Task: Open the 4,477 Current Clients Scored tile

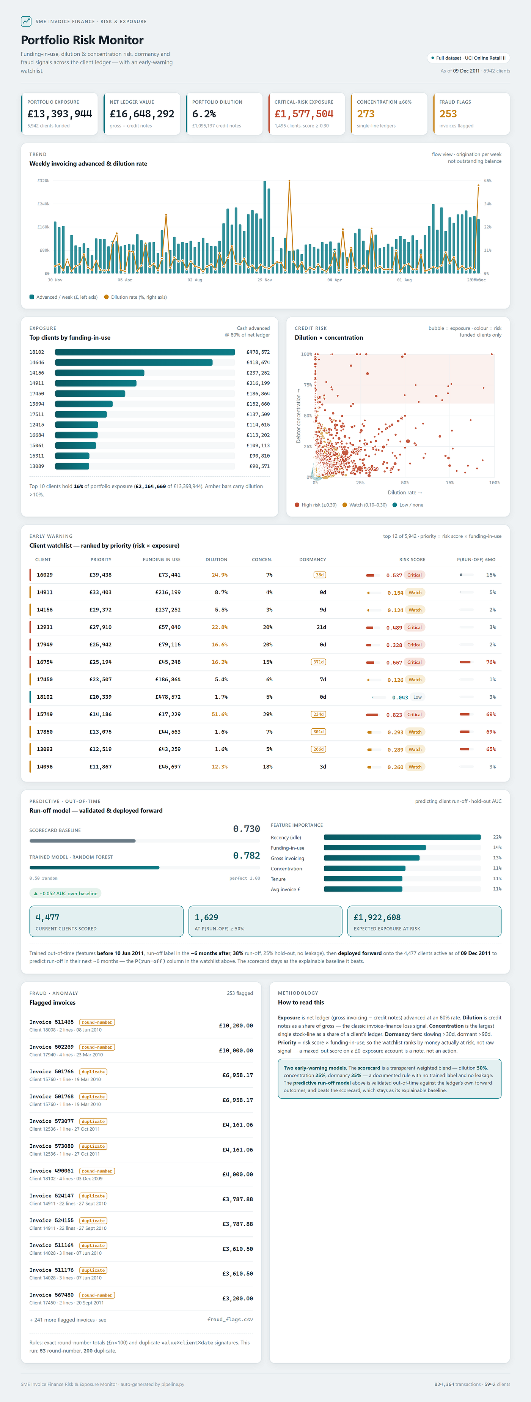Action: click(x=106, y=922)
